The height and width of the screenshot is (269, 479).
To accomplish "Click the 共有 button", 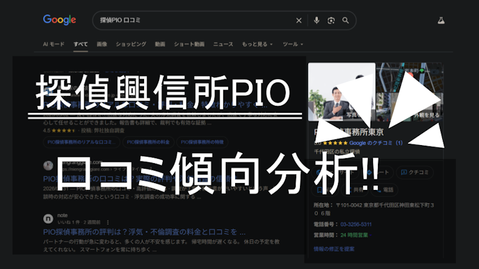I will [x=354, y=190].
